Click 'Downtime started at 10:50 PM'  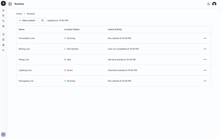(122, 70)
